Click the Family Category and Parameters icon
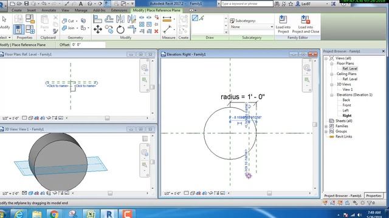 click(30, 19)
